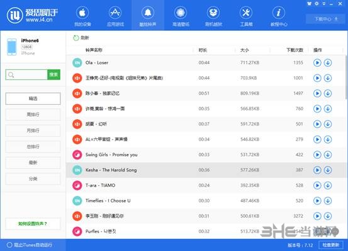Open the Ringtones tab with the bell icon
Screen dimensions: 348x251
point(148,16)
